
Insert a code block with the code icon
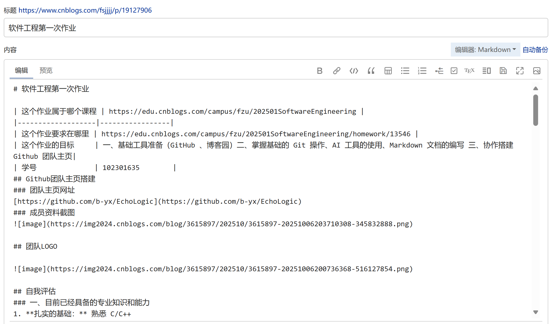[354, 71]
